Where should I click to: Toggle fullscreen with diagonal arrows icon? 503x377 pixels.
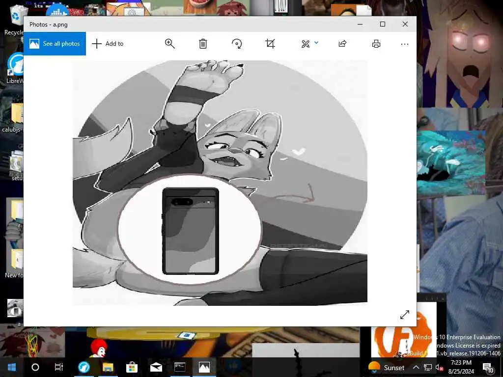405,315
